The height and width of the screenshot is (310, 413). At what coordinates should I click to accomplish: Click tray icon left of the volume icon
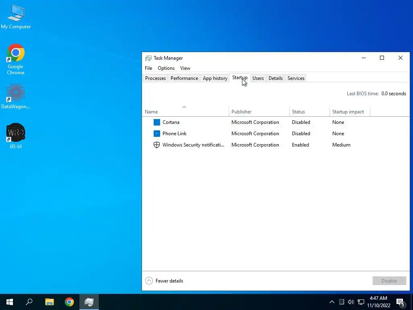[x=341, y=302]
